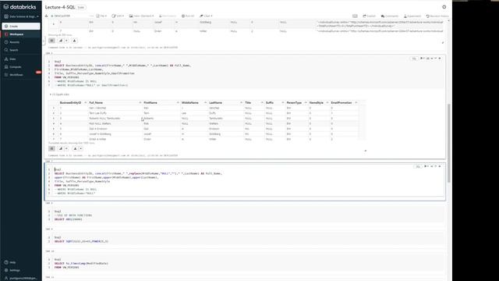Open the Comments panel
499x281 pixels.
390,16
